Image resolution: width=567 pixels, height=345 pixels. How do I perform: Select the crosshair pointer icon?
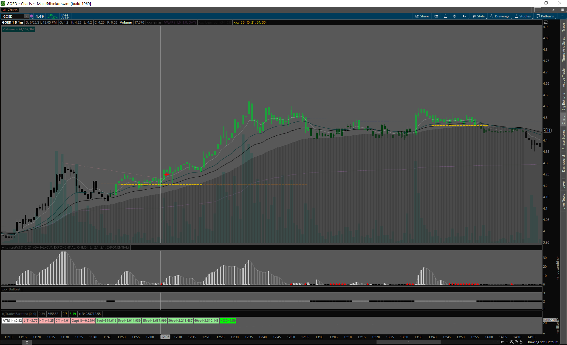click(507, 342)
